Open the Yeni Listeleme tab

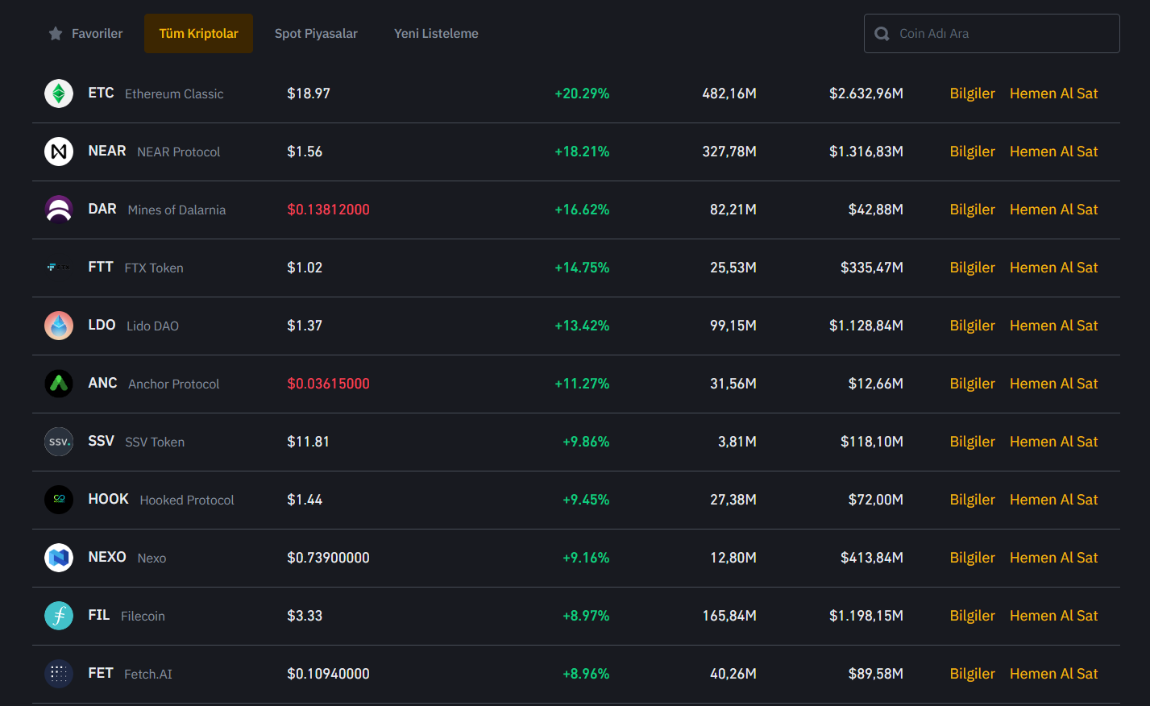(436, 34)
